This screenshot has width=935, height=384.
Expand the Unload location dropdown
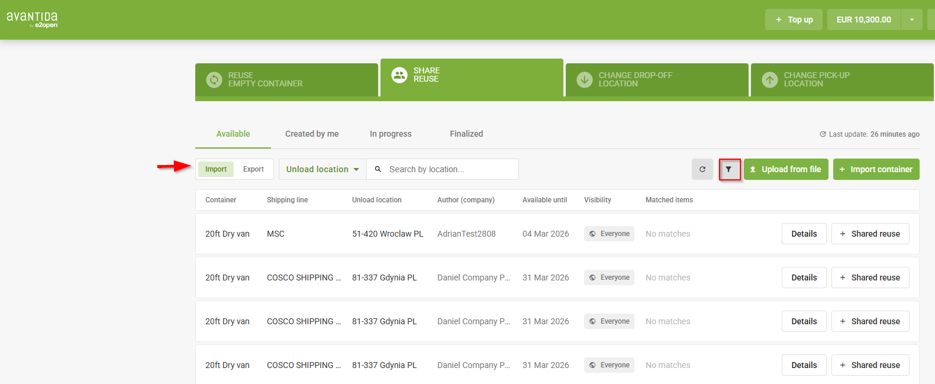point(323,169)
